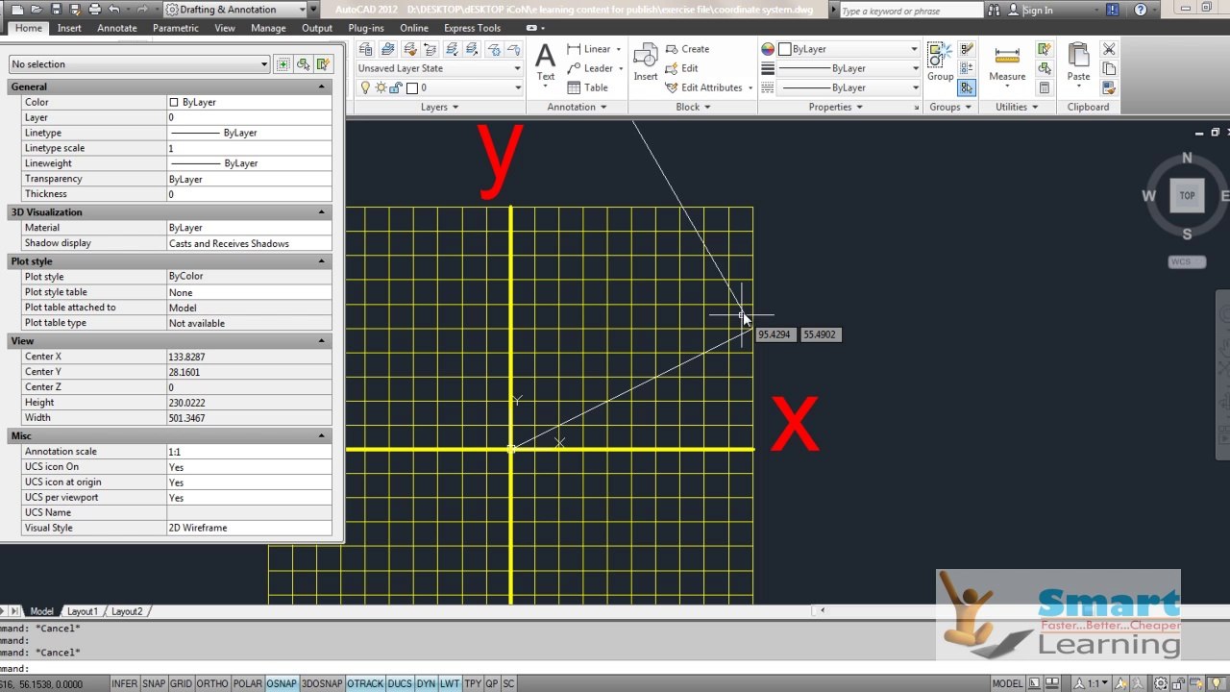Click the layer lightbulb on/off icon

point(365,87)
